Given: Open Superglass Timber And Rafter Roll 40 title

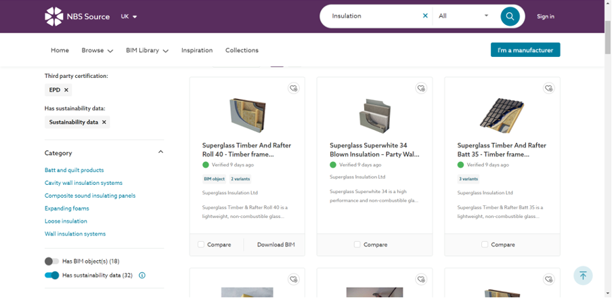Looking at the screenshot, I should tap(246, 150).
